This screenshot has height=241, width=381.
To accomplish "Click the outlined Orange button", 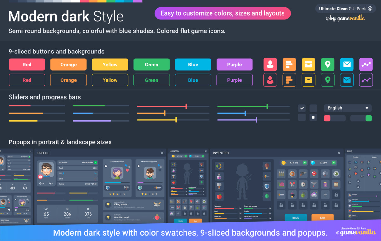I will (x=69, y=80).
